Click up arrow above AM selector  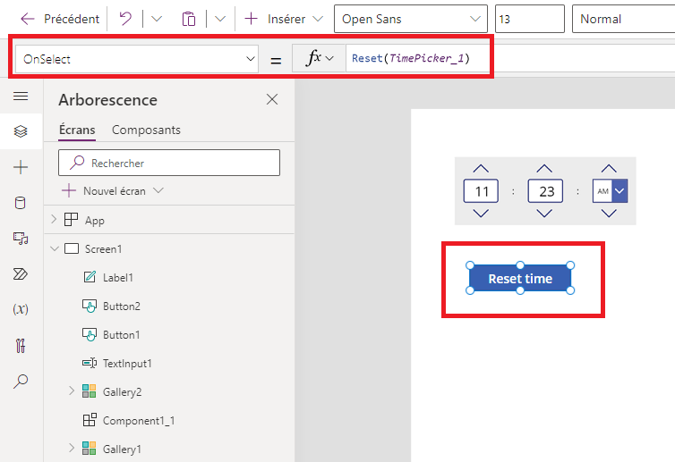[x=609, y=169]
